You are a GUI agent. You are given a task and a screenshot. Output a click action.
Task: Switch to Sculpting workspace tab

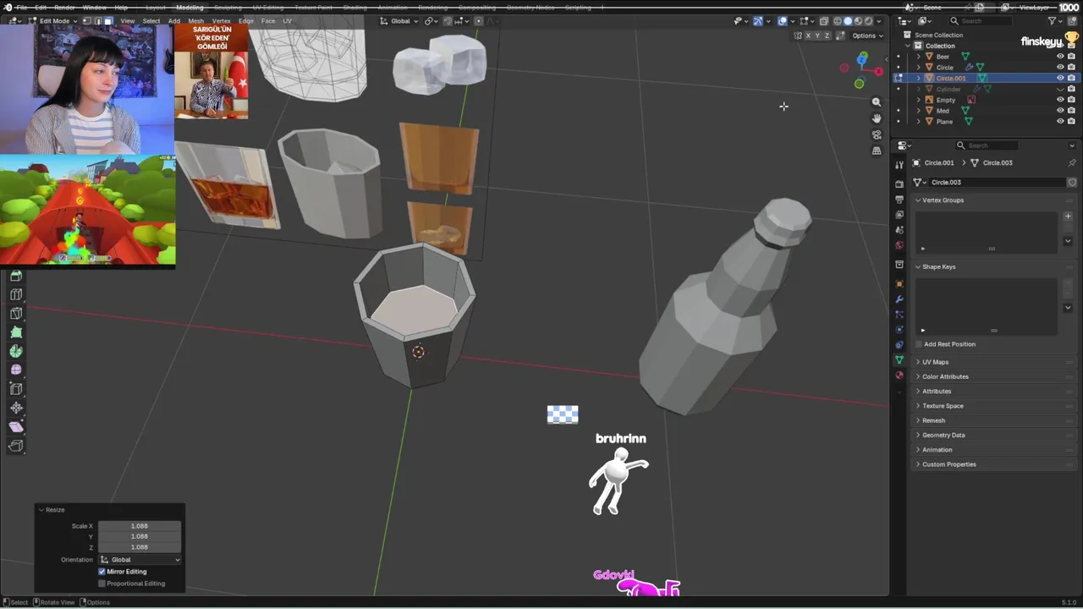(228, 8)
